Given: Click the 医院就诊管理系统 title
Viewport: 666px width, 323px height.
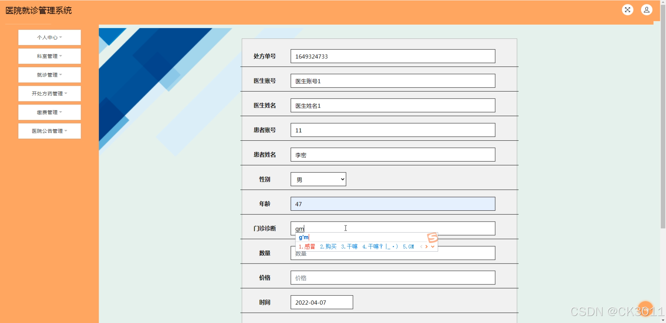Looking at the screenshot, I should pos(39,11).
